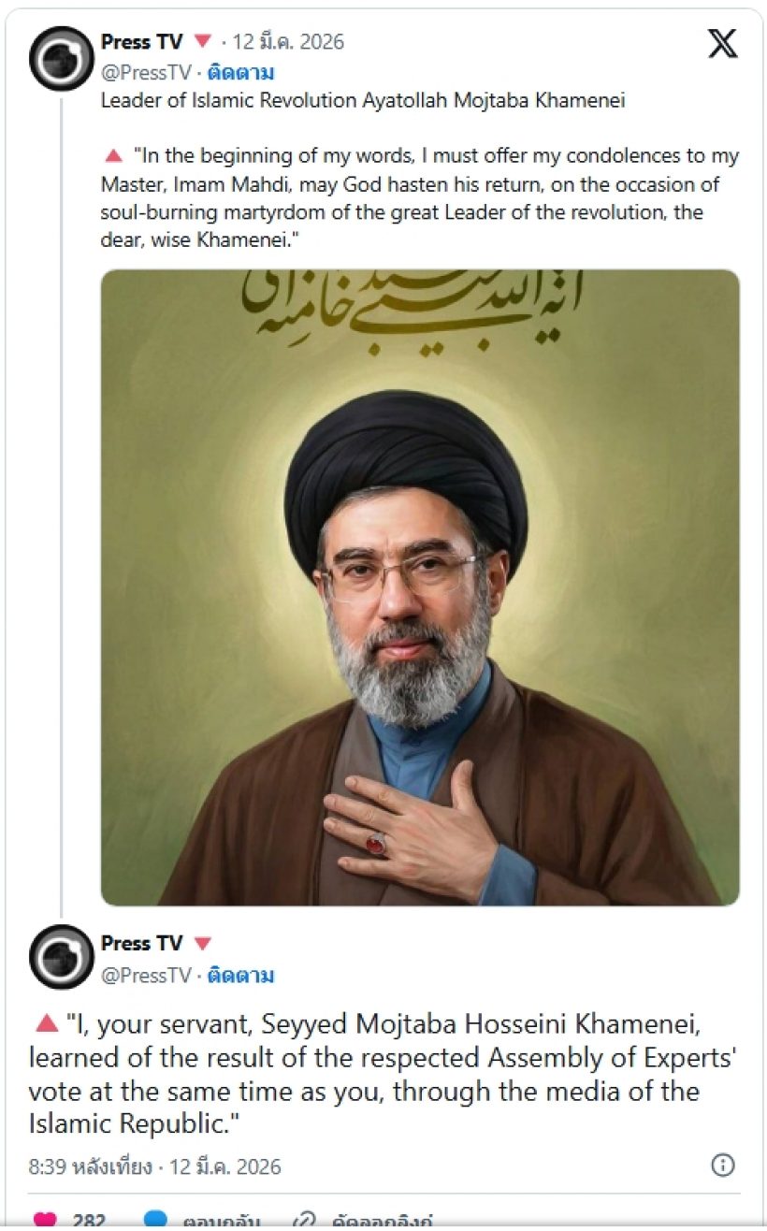Click the red triangle badge after the top Press TV name
The height and width of the screenshot is (1231, 767).
[x=202, y=42]
